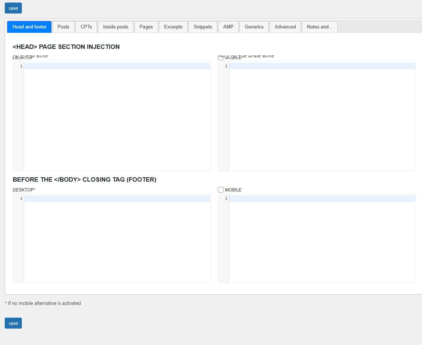Image resolution: width=422 pixels, height=345 pixels.
Task: Click the bottom save button
Action: point(13,323)
